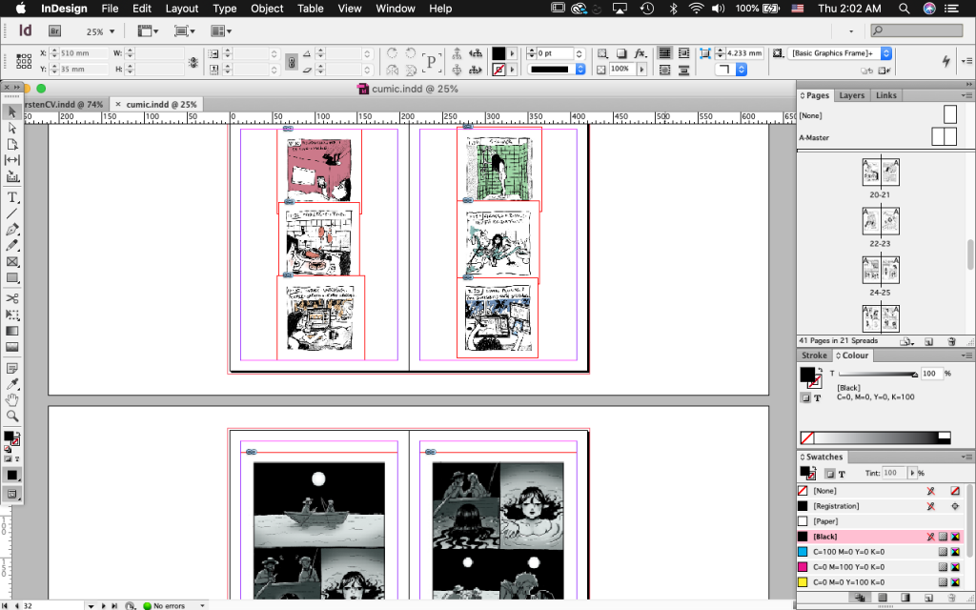Screen dimensions: 976x610
Task: Open the view options dropdown
Action: pos(148,31)
